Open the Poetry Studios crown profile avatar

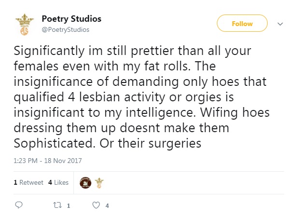tap(24, 24)
